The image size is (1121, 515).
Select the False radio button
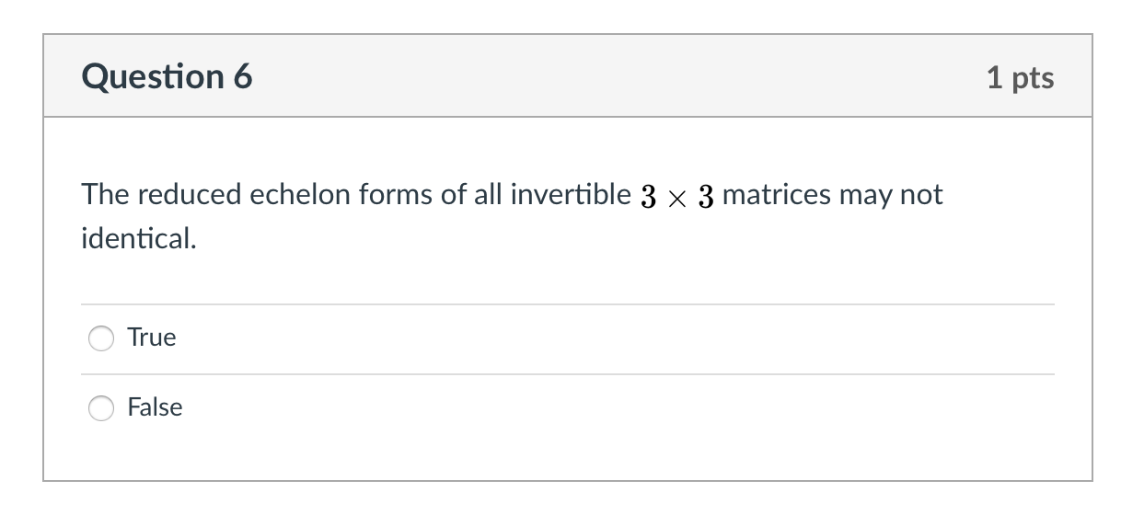[101, 408]
